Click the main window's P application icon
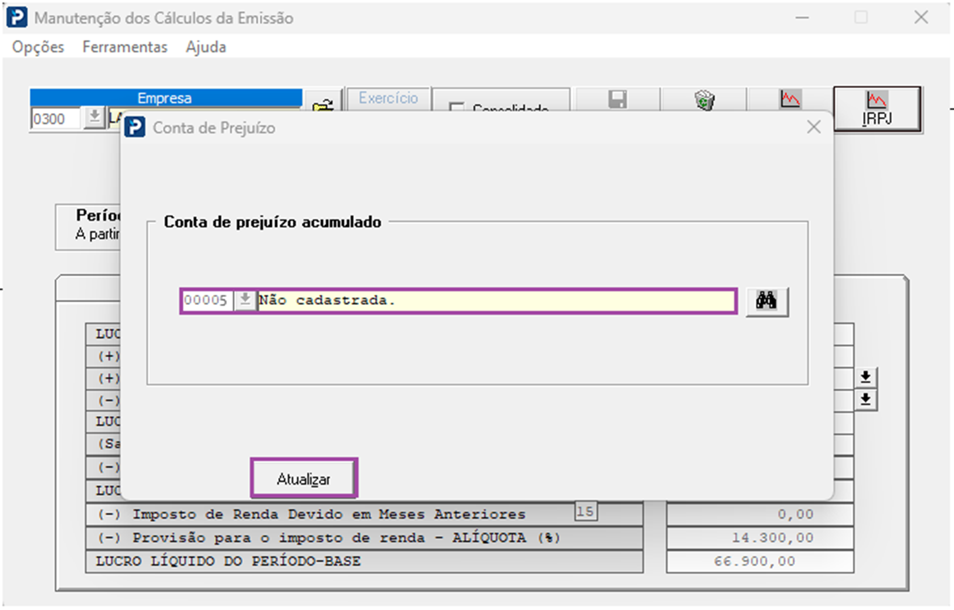 point(16,18)
